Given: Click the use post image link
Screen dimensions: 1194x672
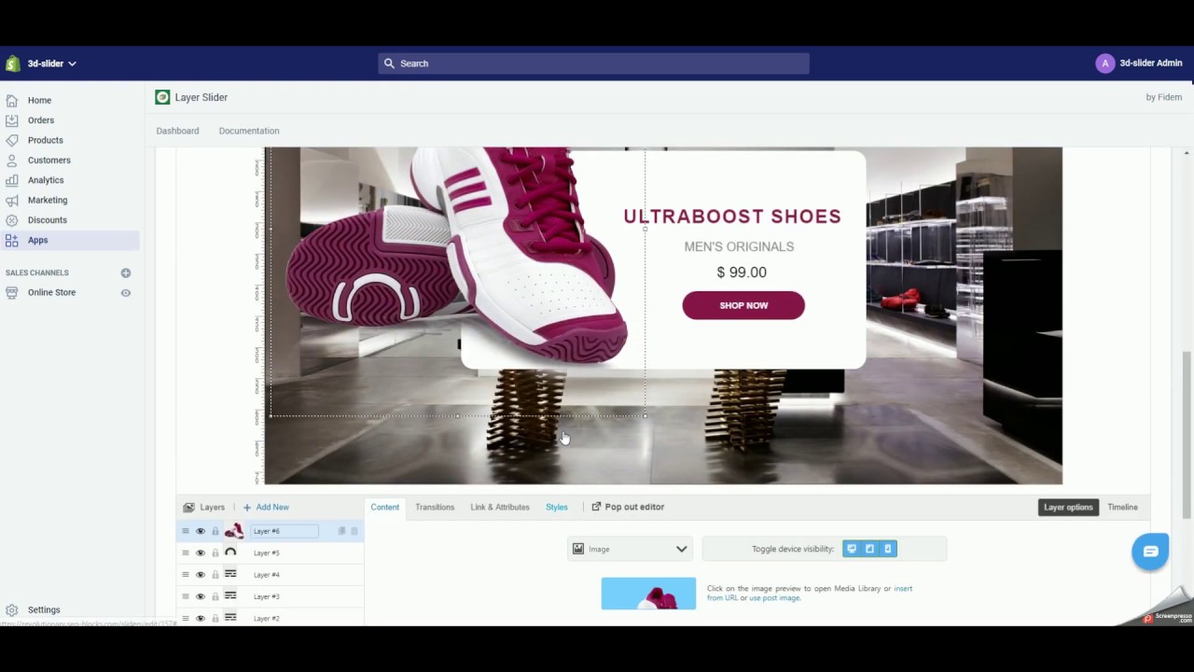Looking at the screenshot, I should coord(774,597).
